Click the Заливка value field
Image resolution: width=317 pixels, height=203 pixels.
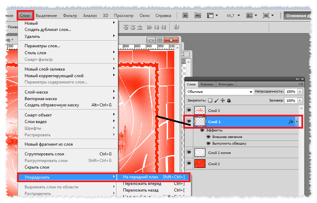click(291, 101)
